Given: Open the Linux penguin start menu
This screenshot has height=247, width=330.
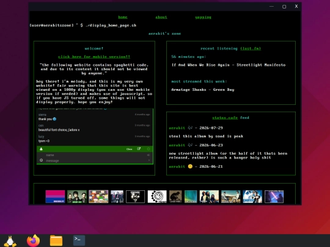Looking at the screenshot, I should coord(10,241).
